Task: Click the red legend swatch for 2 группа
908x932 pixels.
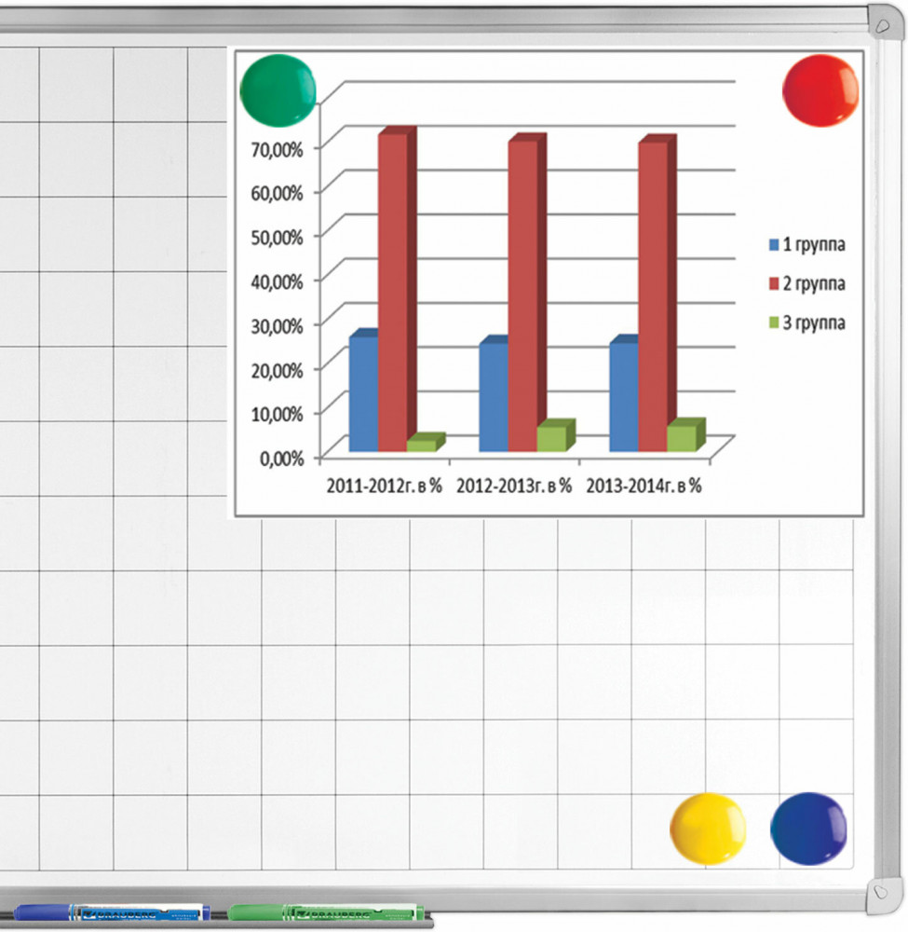Action: (774, 283)
